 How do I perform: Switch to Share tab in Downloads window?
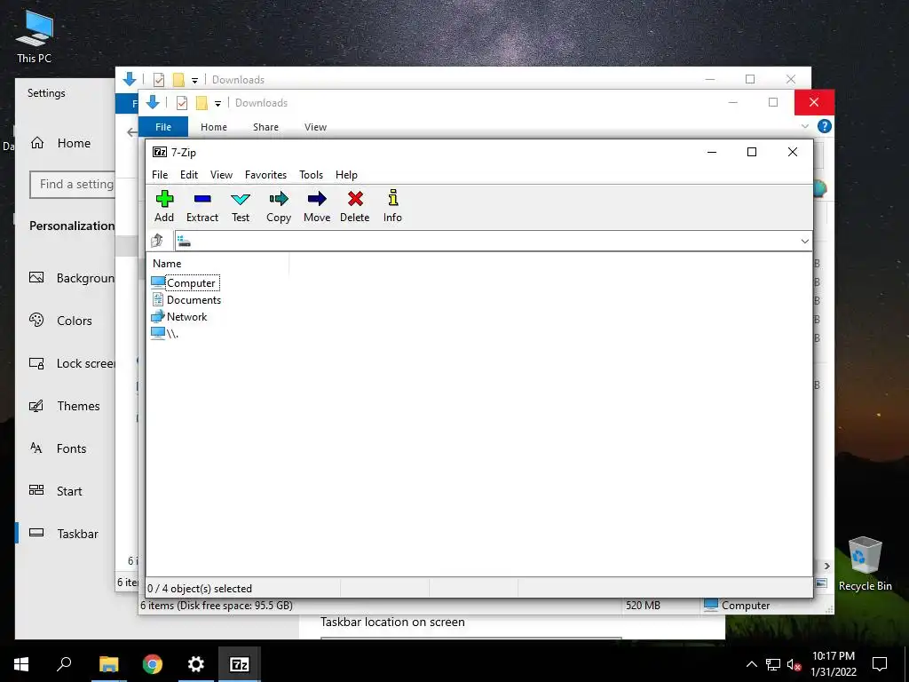[x=265, y=127]
